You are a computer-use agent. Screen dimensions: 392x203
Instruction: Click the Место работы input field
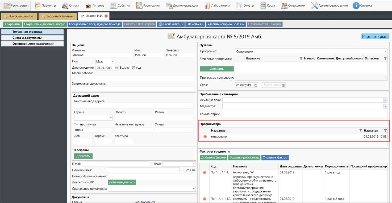tap(134, 78)
